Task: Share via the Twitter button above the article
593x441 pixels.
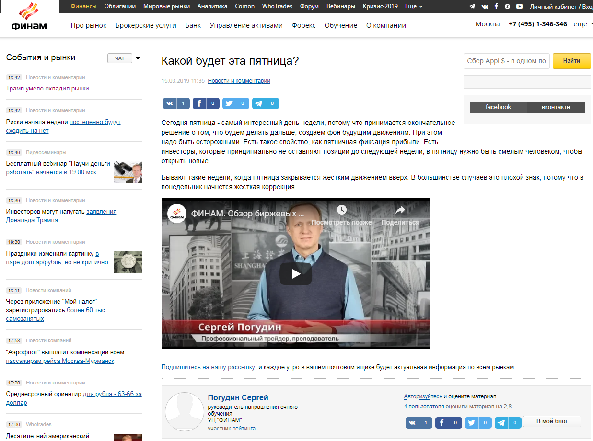Action: click(x=236, y=103)
